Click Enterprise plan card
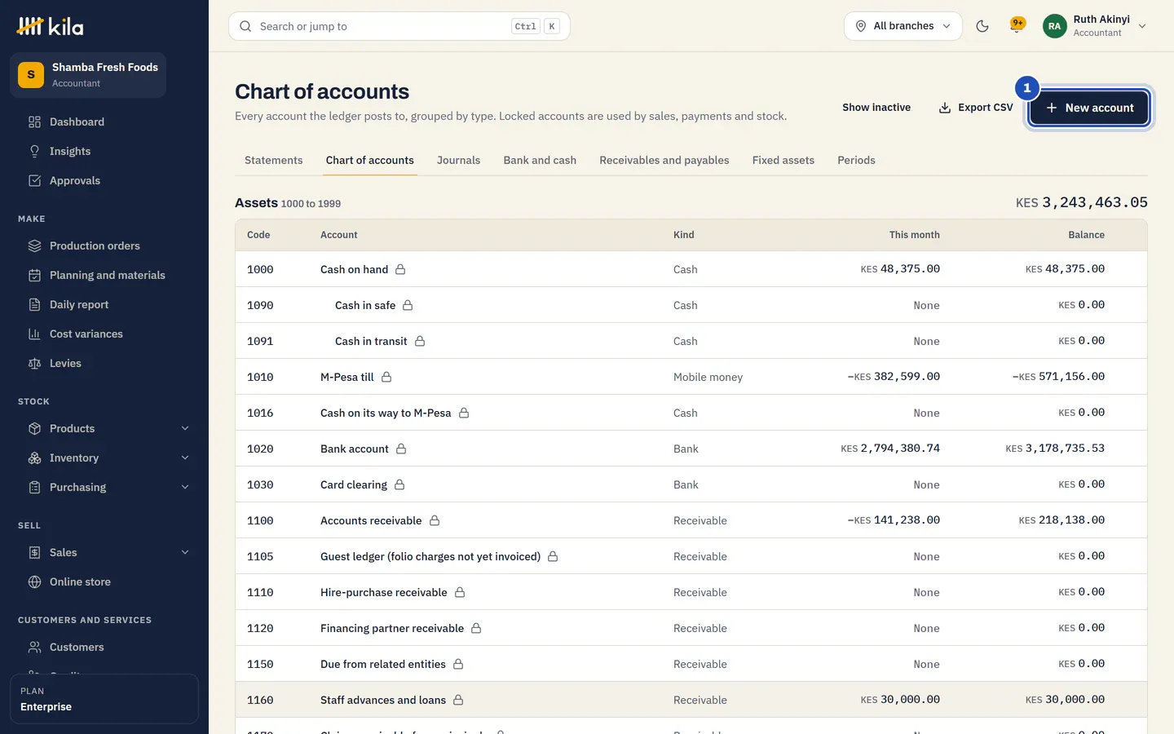Viewport: 1174px width, 734px height. (104, 699)
